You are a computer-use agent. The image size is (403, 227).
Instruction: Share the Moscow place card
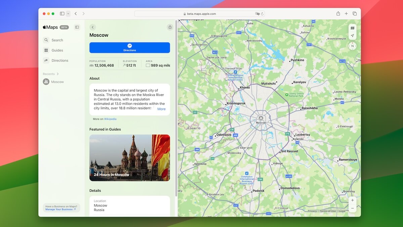click(x=170, y=27)
